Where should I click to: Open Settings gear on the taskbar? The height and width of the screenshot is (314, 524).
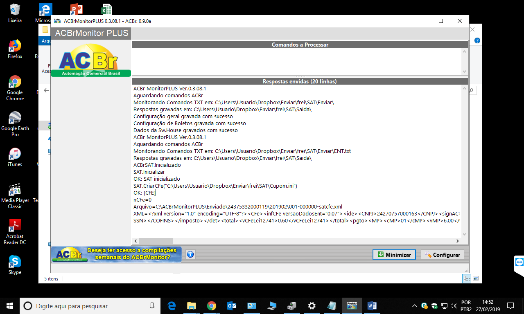[x=312, y=306]
